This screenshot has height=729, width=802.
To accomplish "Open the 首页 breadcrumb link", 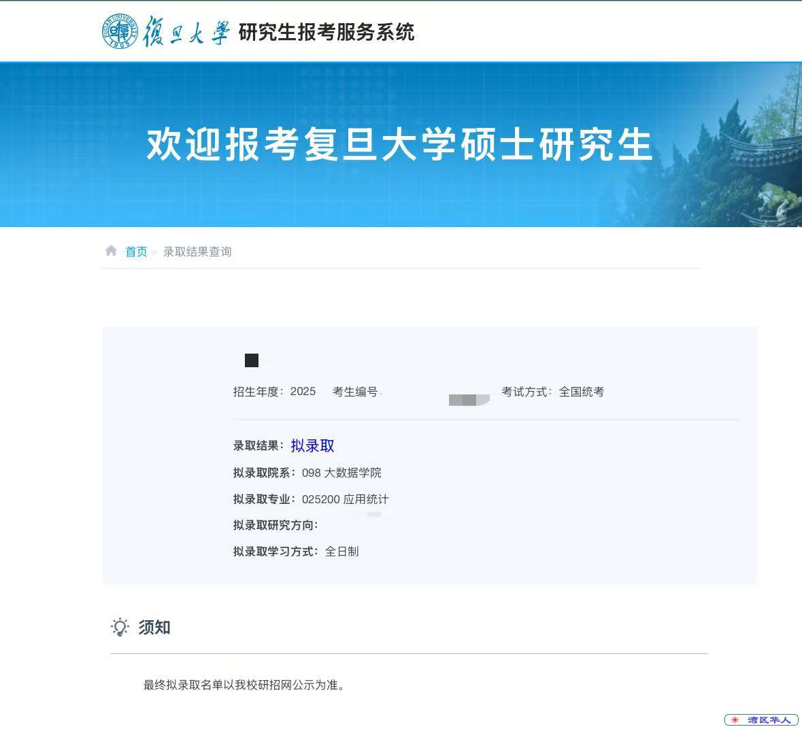I will 136,252.
